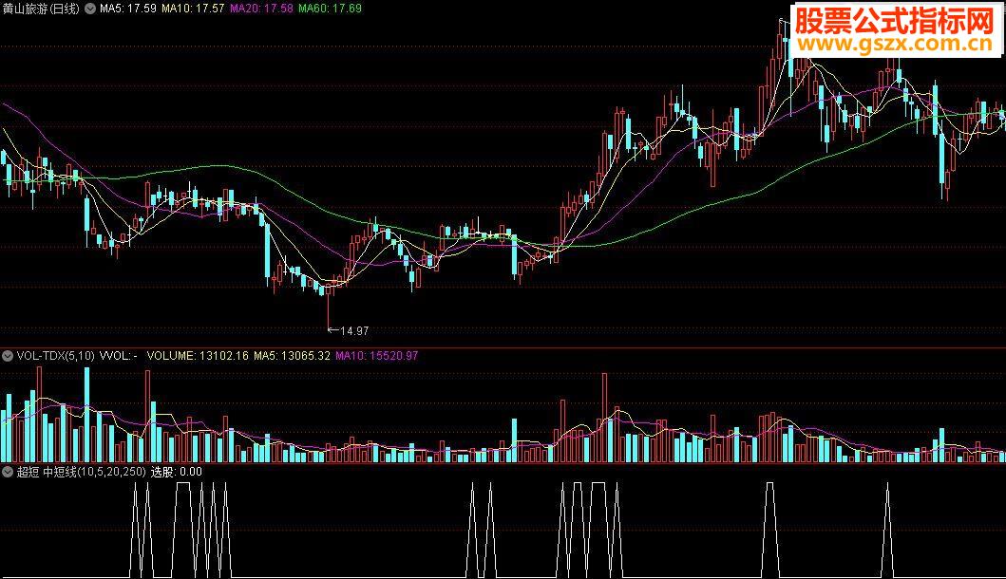This screenshot has width=1006, height=579.
Task: Select the MA10: 17.57 label
Action: (x=193, y=9)
